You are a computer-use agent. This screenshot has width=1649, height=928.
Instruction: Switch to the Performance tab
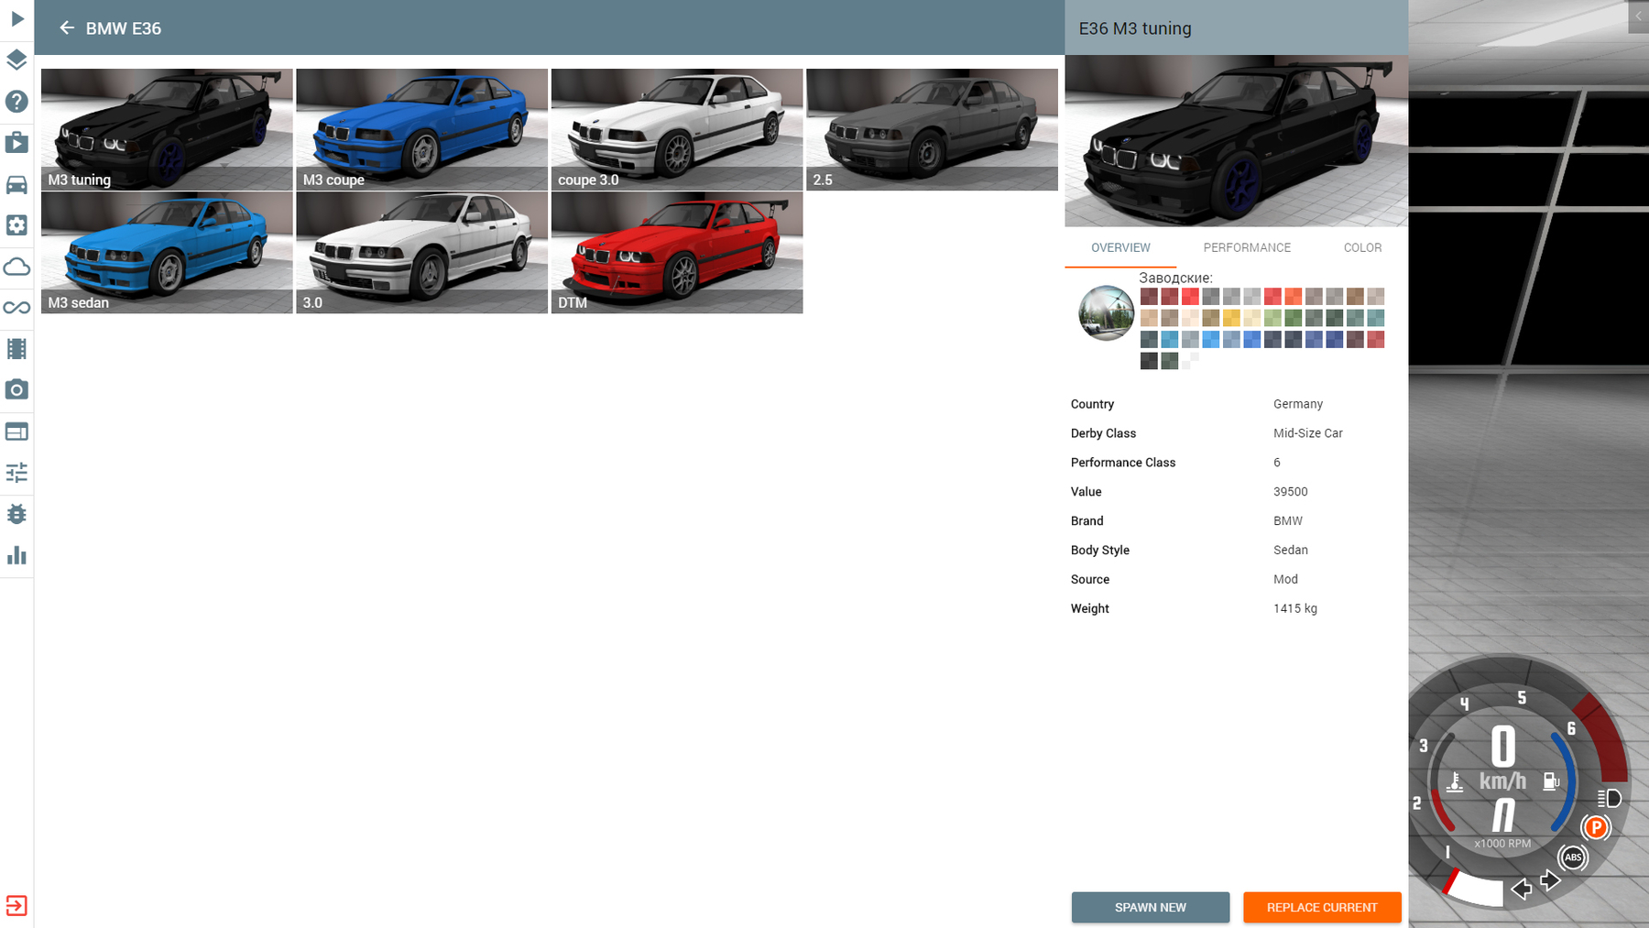pyautogui.click(x=1246, y=247)
